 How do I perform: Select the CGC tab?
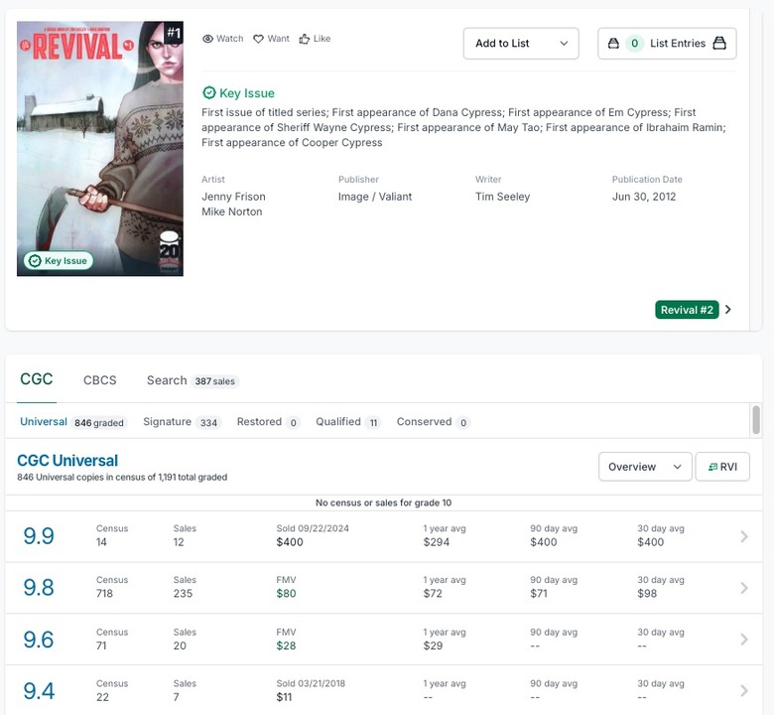37,379
